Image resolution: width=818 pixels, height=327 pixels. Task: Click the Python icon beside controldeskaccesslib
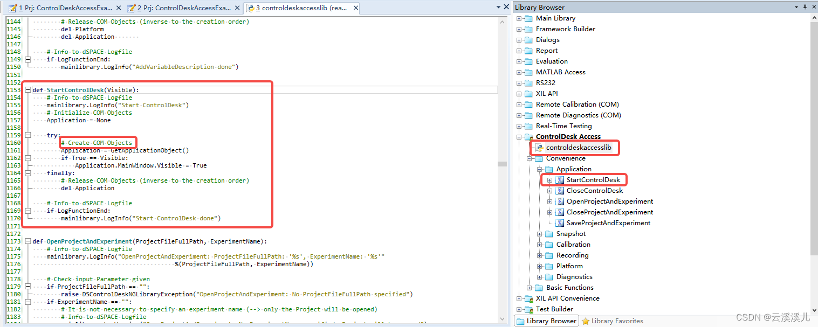(x=539, y=148)
